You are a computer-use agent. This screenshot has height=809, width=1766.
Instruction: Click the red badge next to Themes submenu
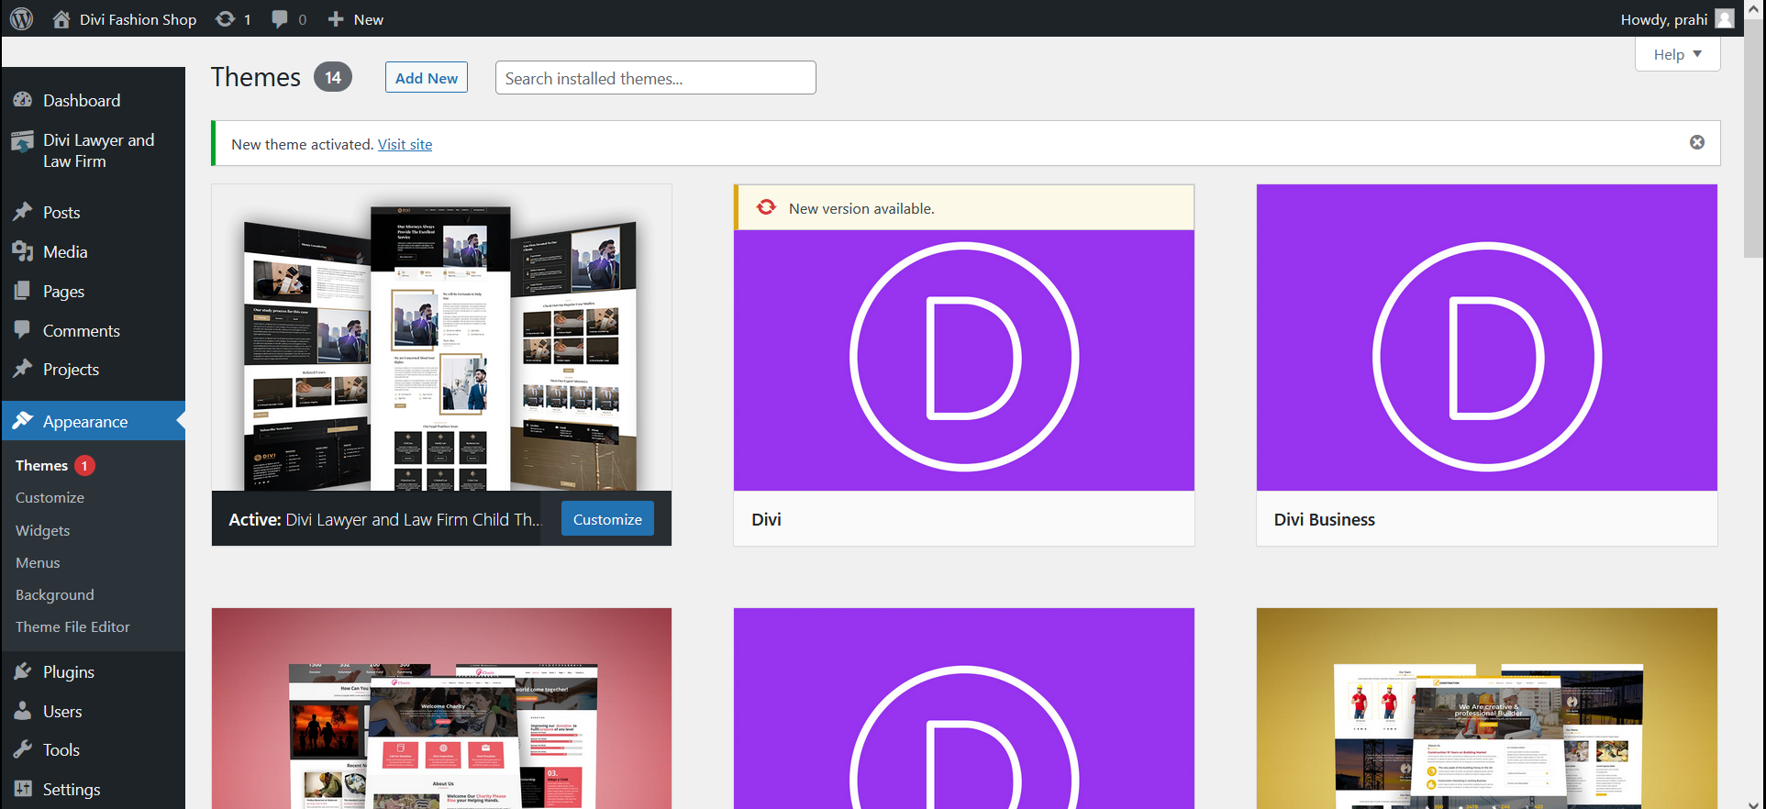click(84, 466)
